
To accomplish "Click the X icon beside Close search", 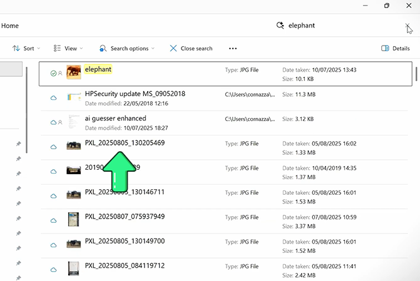I will click(173, 48).
